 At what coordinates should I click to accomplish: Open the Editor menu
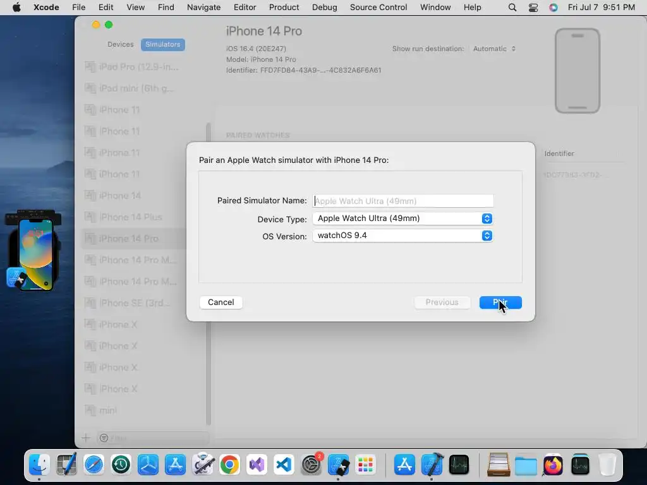tap(245, 8)
